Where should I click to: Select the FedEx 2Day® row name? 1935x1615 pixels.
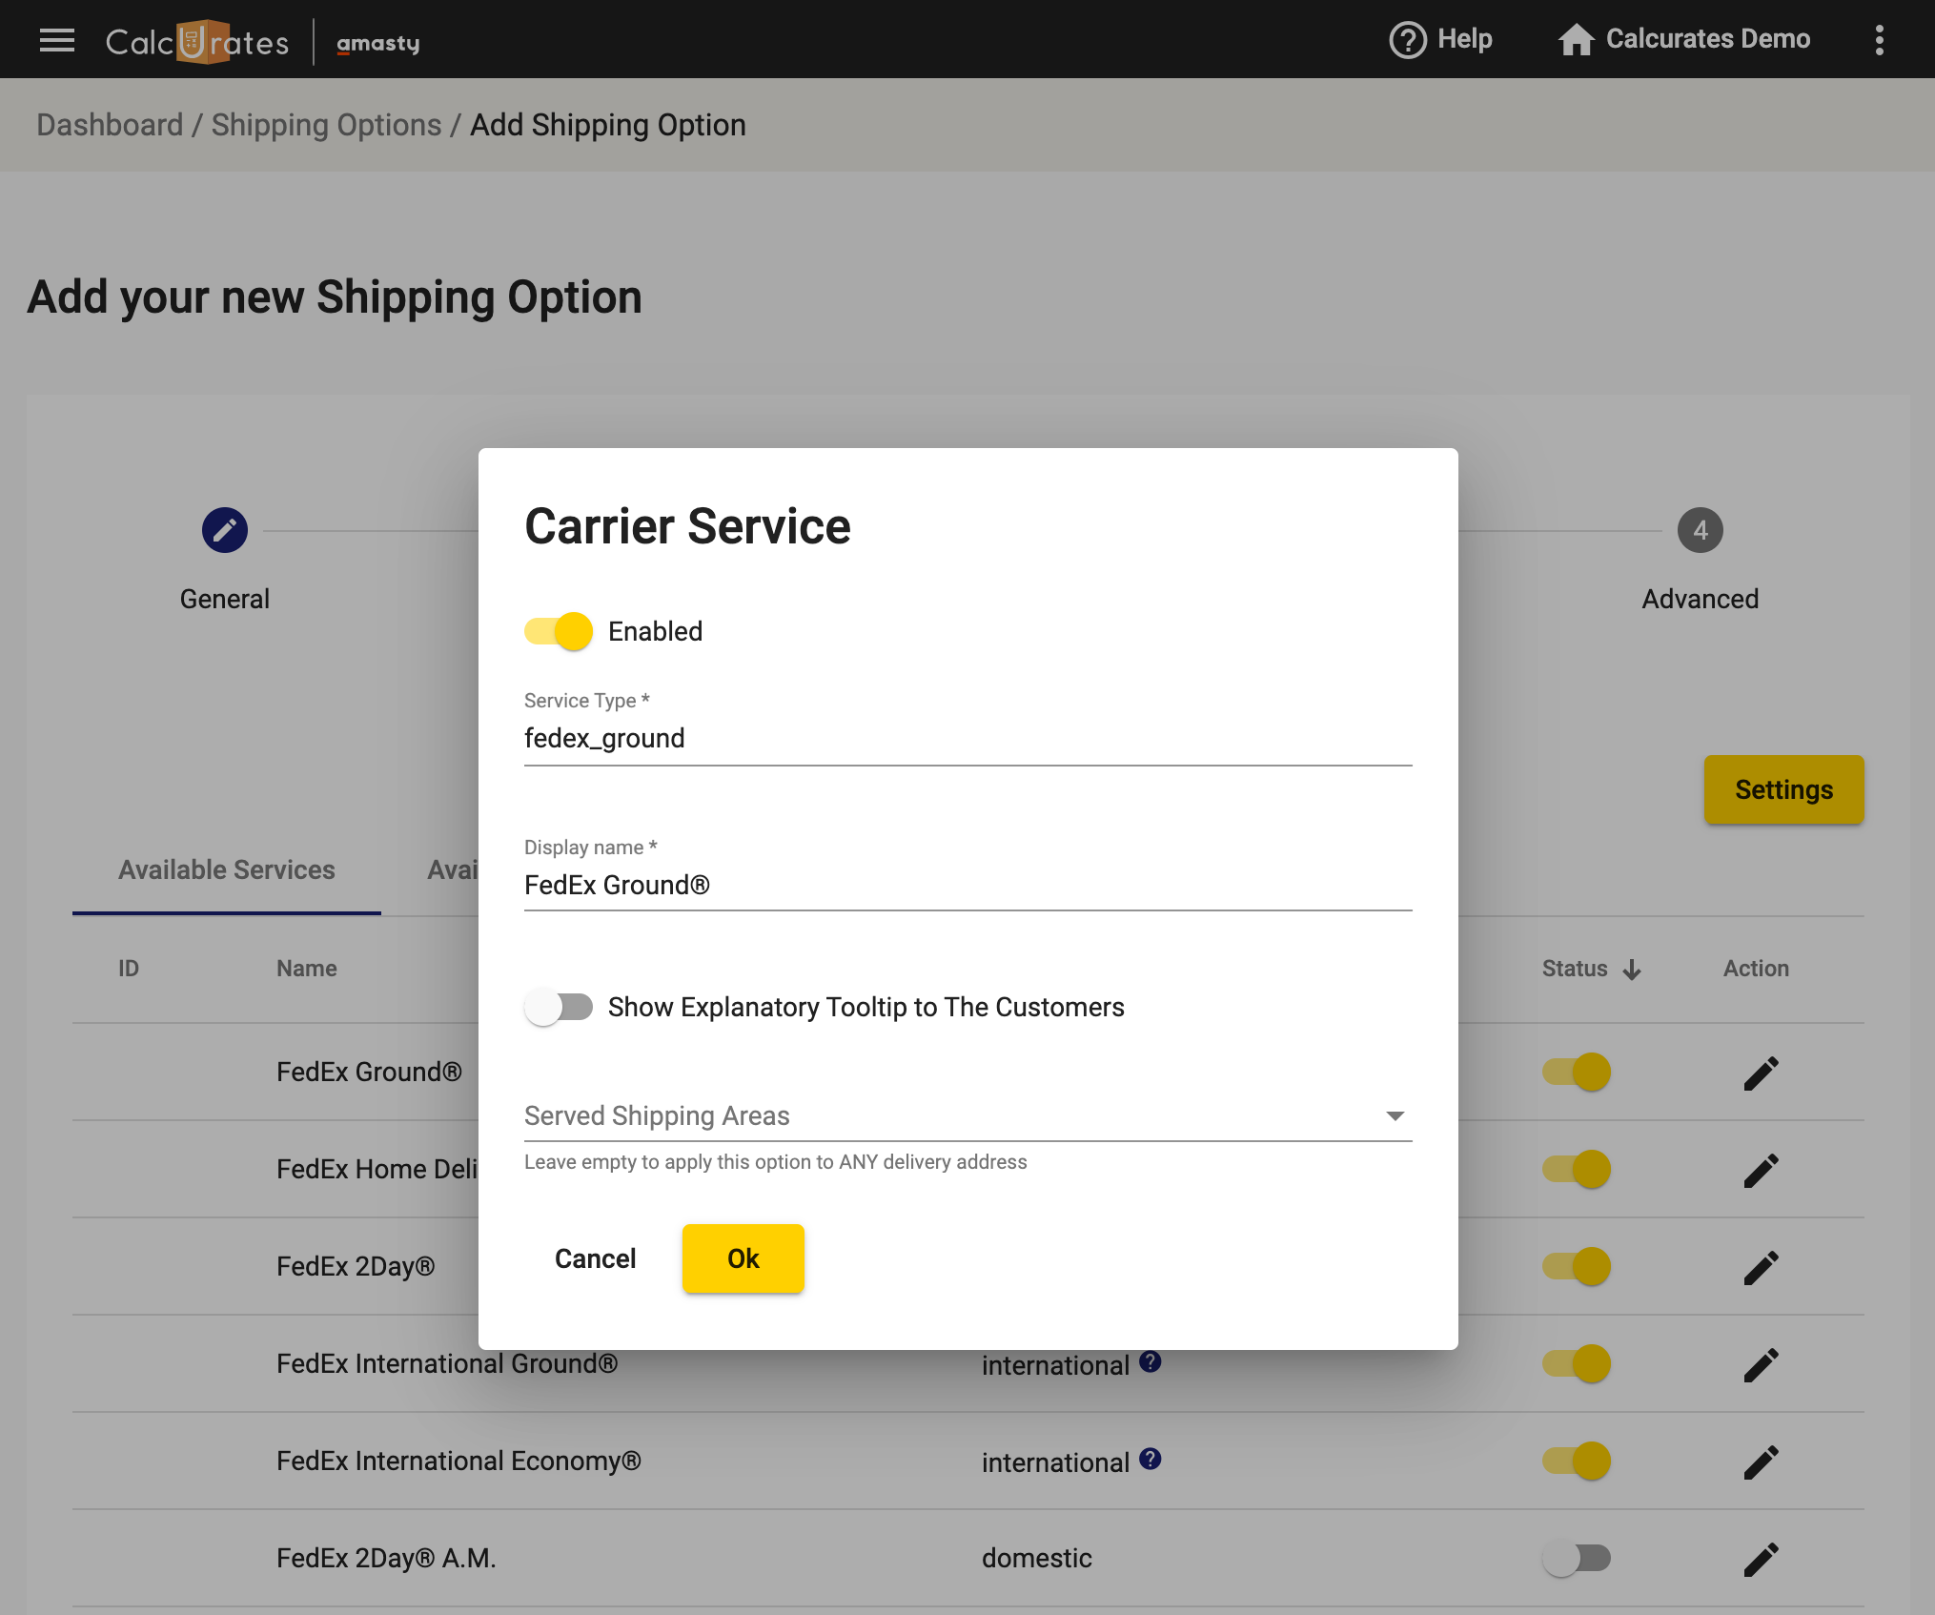point(356,1266)
